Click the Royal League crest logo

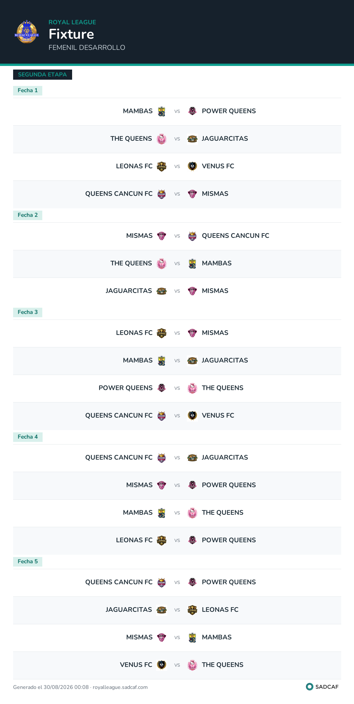27,32
